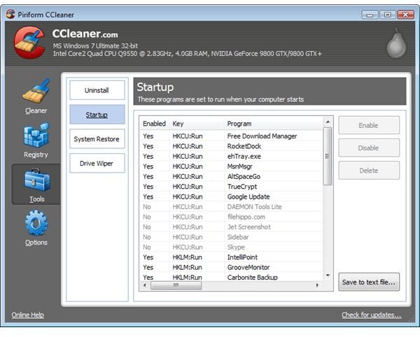Select the disabled Jet Screenshot entry

tap(231, 227)
